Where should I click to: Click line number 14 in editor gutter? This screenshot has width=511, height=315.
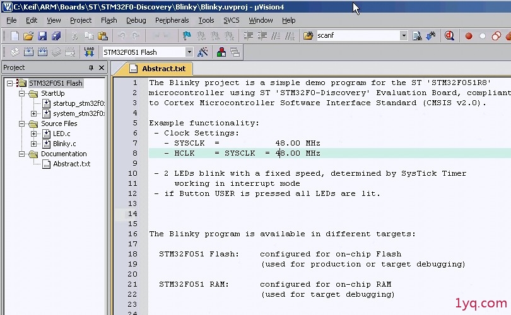132,214
